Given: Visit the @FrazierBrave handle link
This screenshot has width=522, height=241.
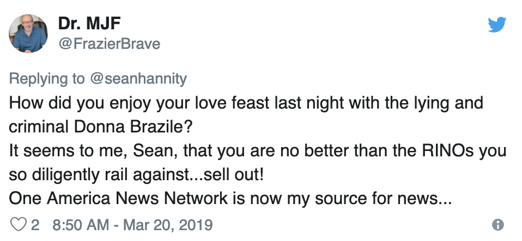Looking at the screenshot, I should click(109, 43).
